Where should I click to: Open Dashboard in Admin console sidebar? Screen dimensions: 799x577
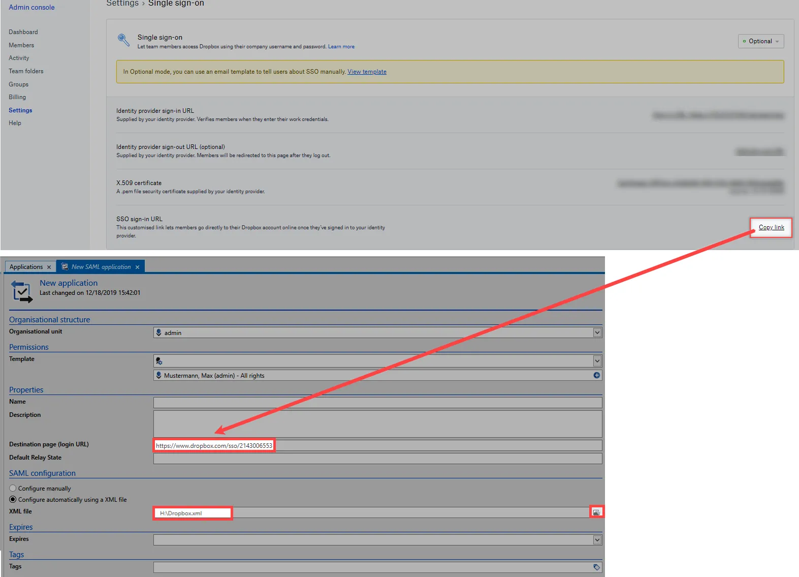tap(23, 32)
